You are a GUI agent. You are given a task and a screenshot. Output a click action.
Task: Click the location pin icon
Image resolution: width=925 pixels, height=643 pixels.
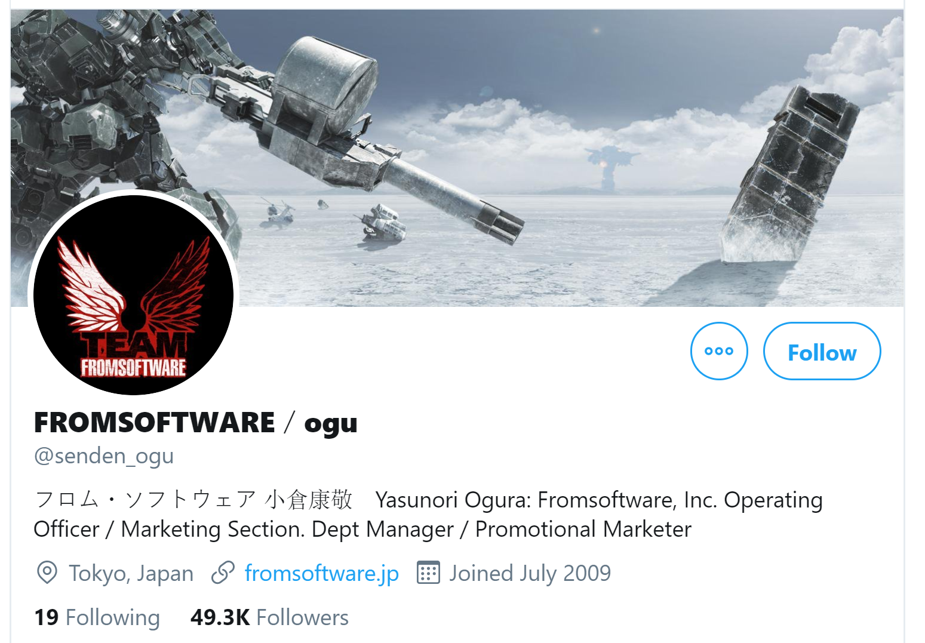47,573
